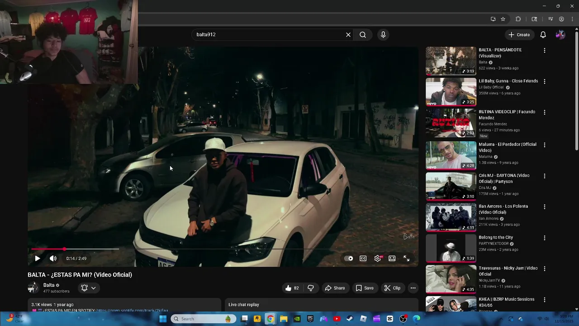Open Chrome media controls icon

coord(551,19)
